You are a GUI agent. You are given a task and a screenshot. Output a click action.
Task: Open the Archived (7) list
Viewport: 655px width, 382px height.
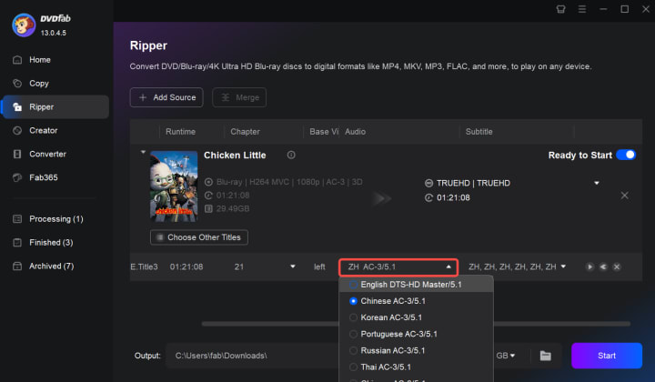point(51,266)
